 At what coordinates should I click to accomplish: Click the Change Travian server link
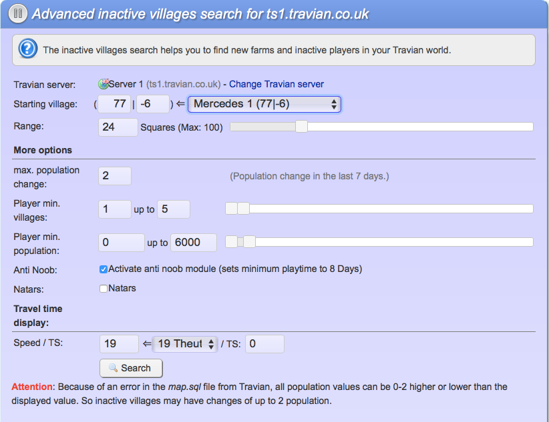(x=277, y=84)
